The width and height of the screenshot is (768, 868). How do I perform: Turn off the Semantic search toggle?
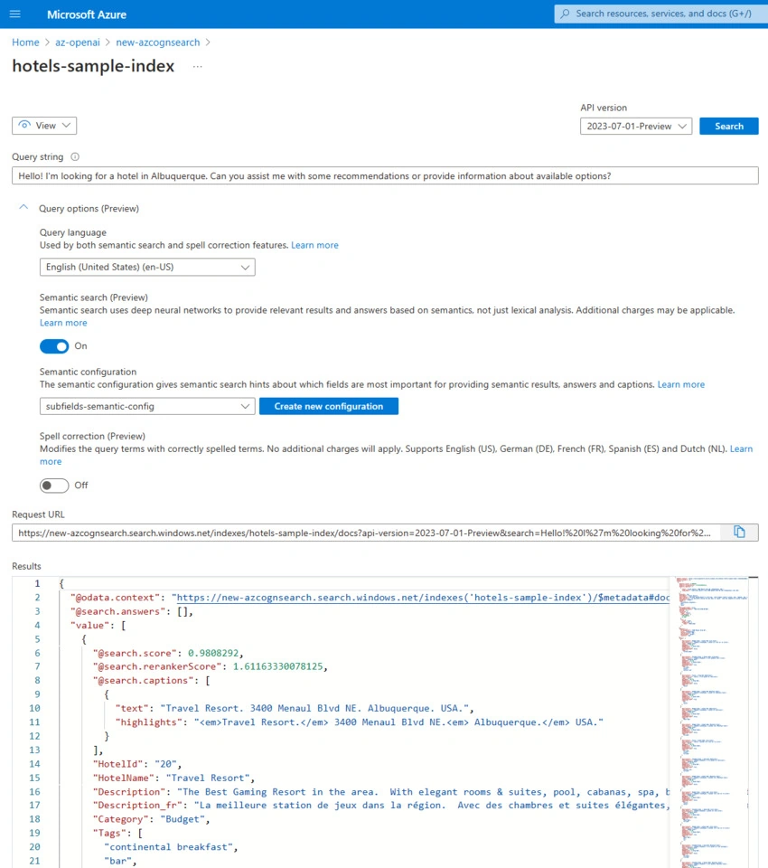click(x=54, y=346)
